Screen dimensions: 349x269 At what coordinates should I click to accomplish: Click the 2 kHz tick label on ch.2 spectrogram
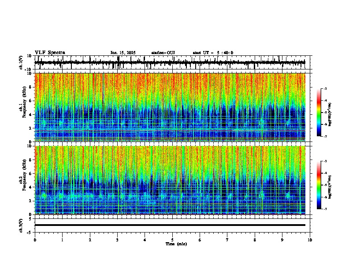click(x=30, y=201)
